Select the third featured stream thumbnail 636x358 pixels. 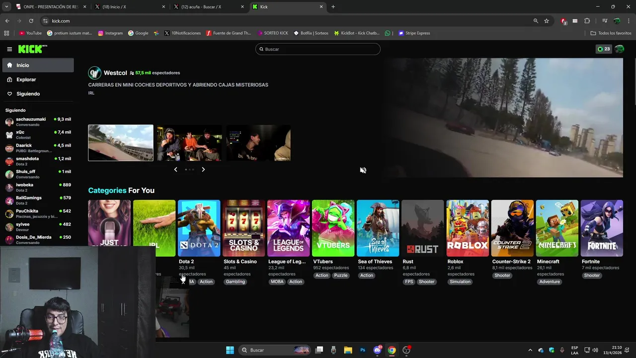coord(258,143)
